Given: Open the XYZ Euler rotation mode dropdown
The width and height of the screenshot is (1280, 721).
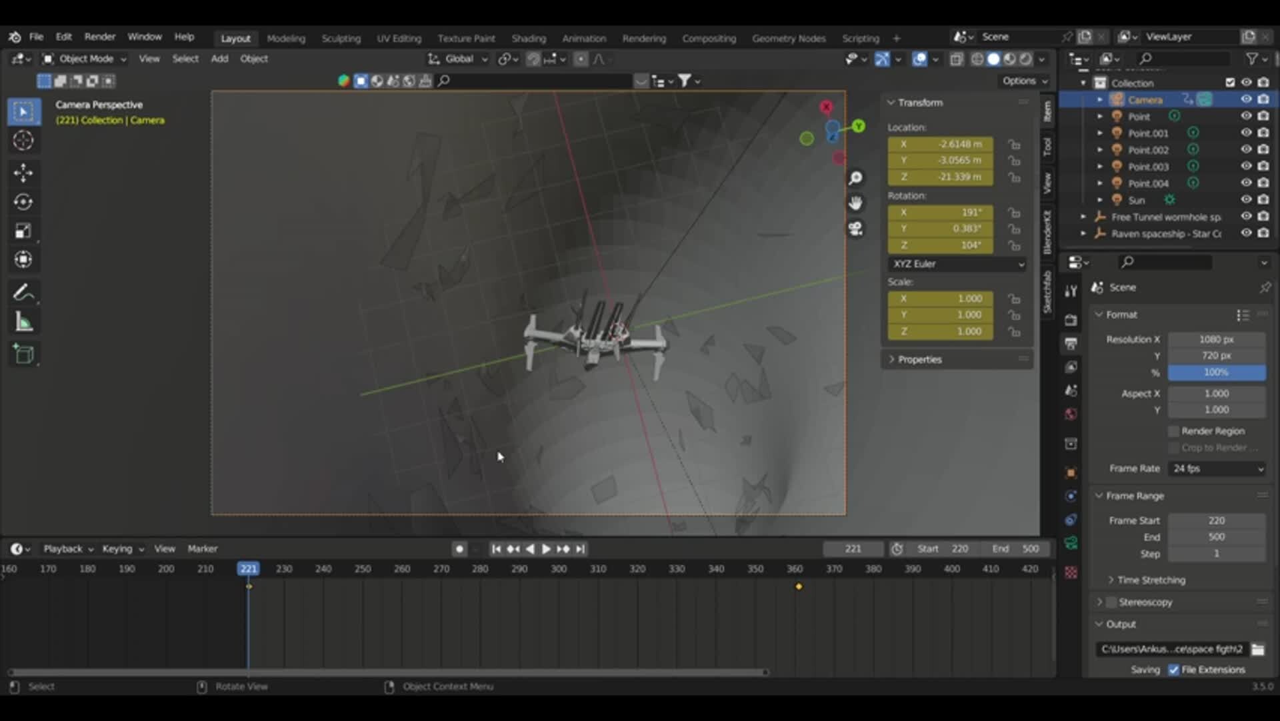Looking at the screenshot, I should (957, 264).
